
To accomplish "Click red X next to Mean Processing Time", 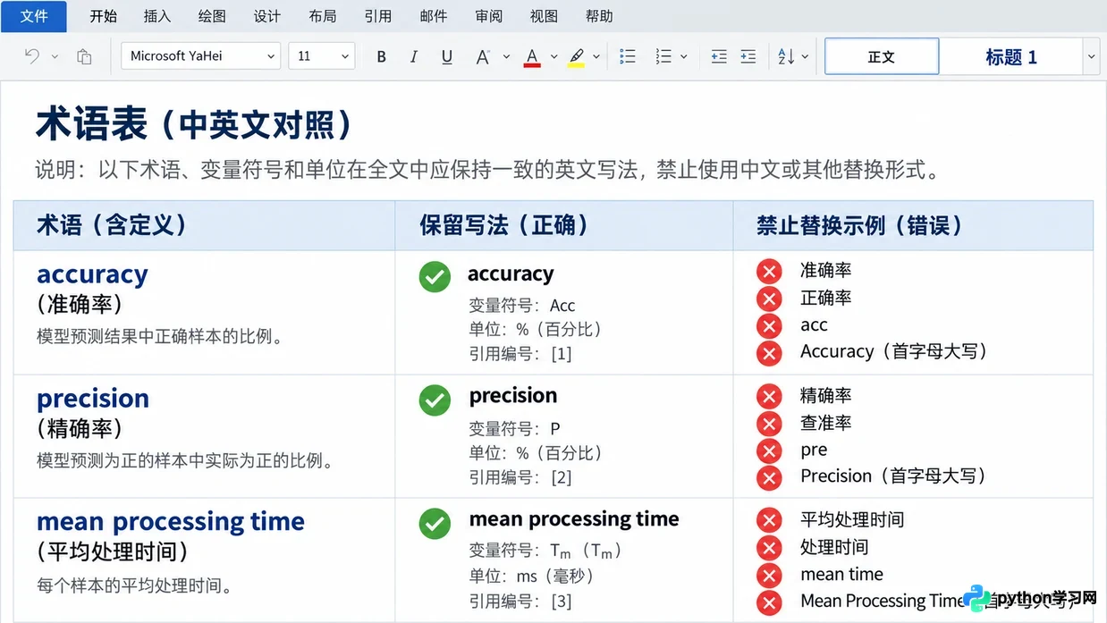I will pos(769,602).
